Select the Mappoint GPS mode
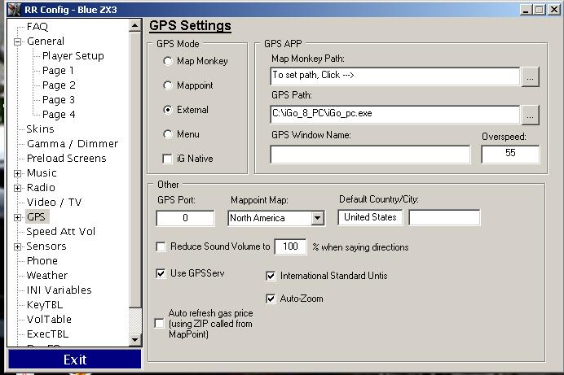The height and width of the screenshot is (375, 564). coord(168,85)
